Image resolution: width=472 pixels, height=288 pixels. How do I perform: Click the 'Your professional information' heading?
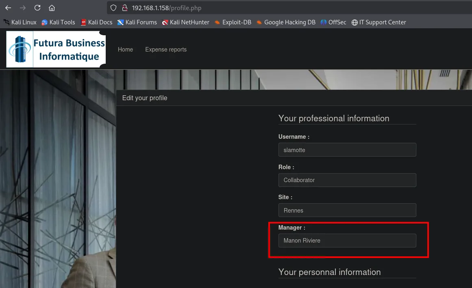[333, 118]
